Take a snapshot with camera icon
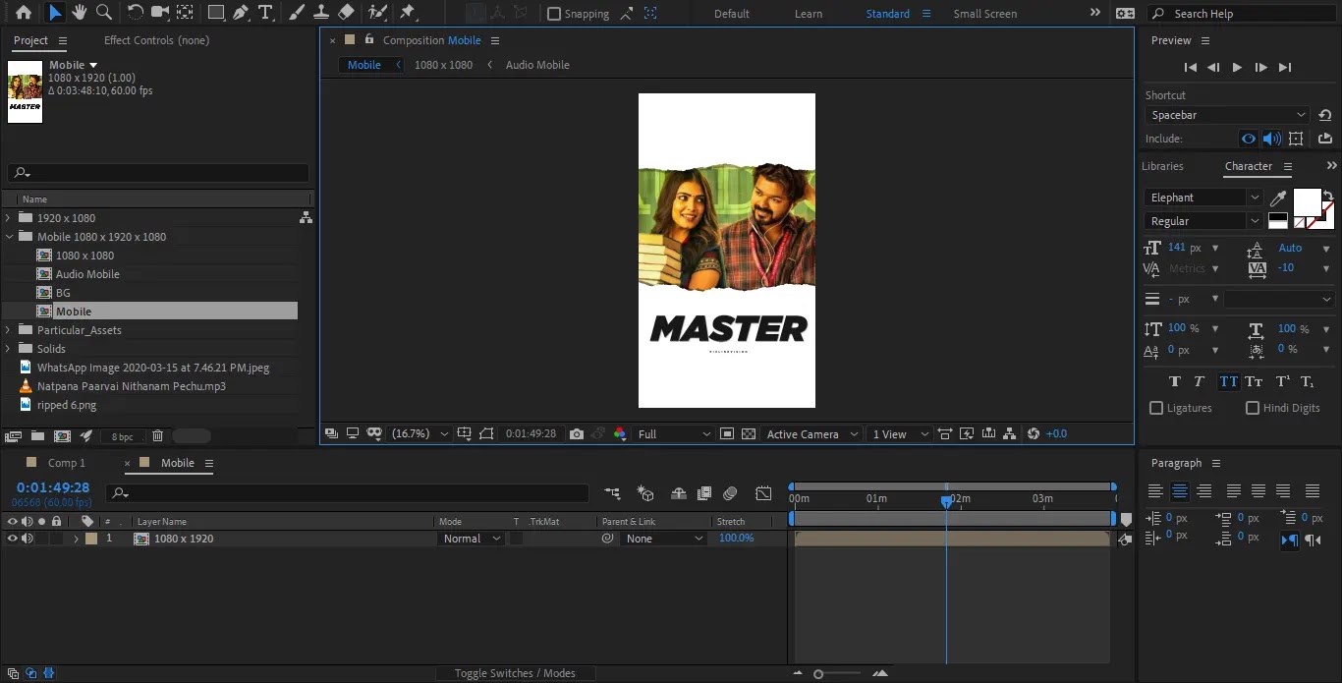This screenshot has width=1342, height=683. click(577, 433)
